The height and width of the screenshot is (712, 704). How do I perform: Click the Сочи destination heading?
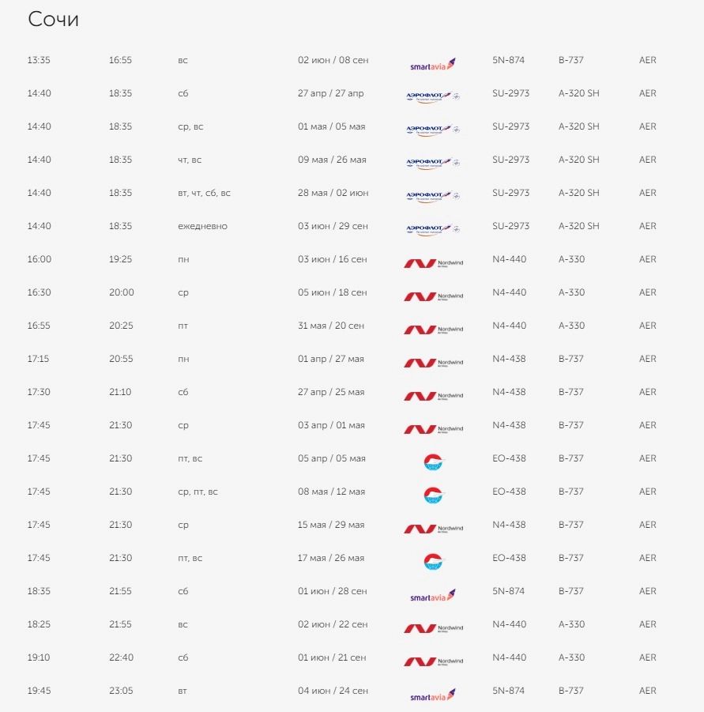pos(53,20)
